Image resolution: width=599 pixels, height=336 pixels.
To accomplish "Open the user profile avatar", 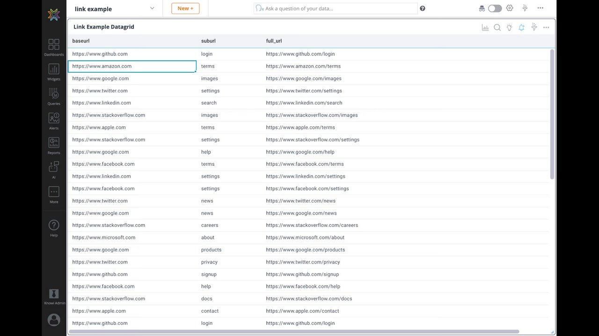I will (54, 320).
